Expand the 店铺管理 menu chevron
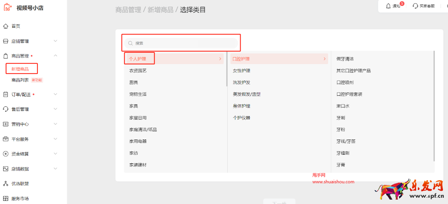 (x=55, y=41)
